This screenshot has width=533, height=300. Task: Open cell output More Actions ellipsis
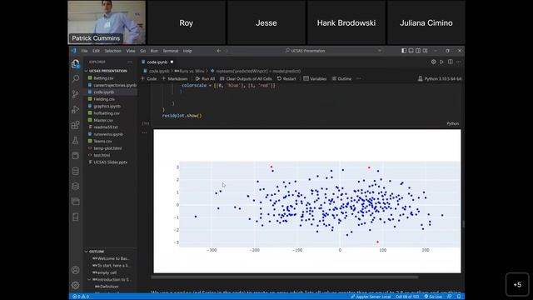[144, 132]
